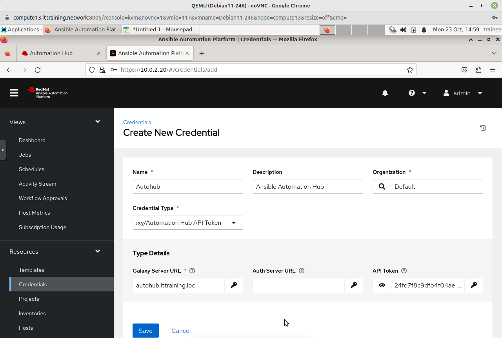The height and width of the screenshot is (338, 502).
Task: Open Schedules in the sidebar
Action: point(31,169)
